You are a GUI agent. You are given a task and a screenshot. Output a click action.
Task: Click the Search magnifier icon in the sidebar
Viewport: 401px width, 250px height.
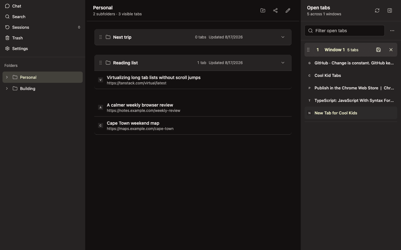8,17
